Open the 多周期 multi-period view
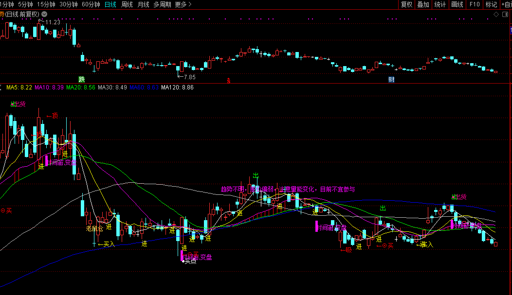The width and height of the screenshot is (512, 295). point(162,4)
